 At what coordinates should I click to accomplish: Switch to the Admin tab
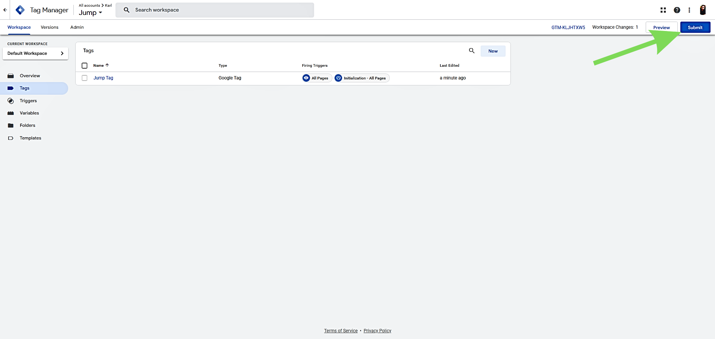coord(77,27)
